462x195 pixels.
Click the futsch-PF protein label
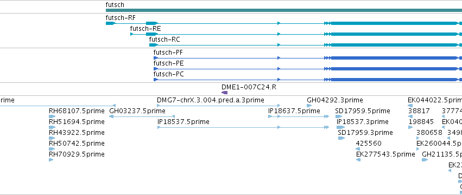coord(168,53)
